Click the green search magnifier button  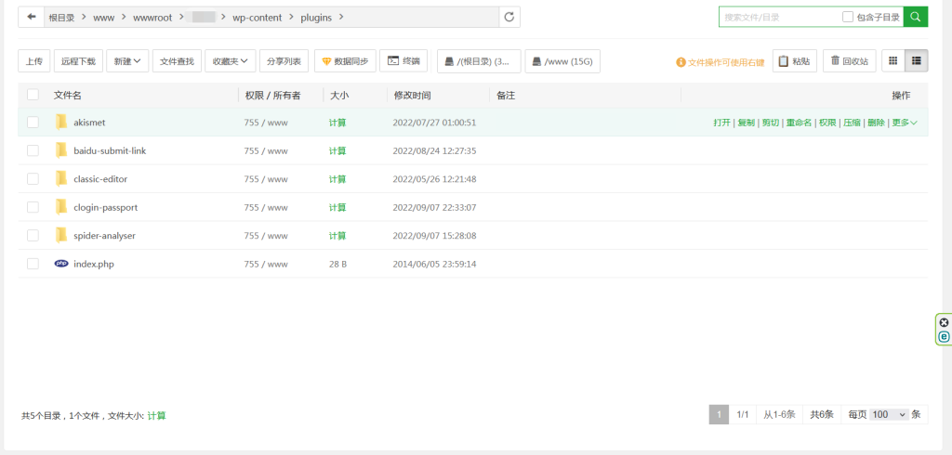pos(916,17)
